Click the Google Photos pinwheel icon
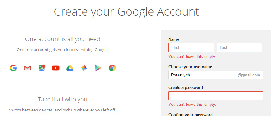 [x=84, y=68]
